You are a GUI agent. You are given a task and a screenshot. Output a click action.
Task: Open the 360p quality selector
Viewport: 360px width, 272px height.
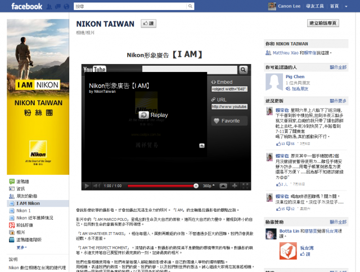(x=209, y=186)
